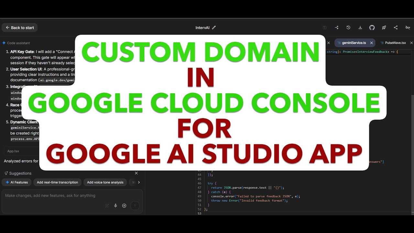Image resolution: width=414 pixels, height=233 pixels.
Task: Download the app with download icon
Action: point(360,28)
